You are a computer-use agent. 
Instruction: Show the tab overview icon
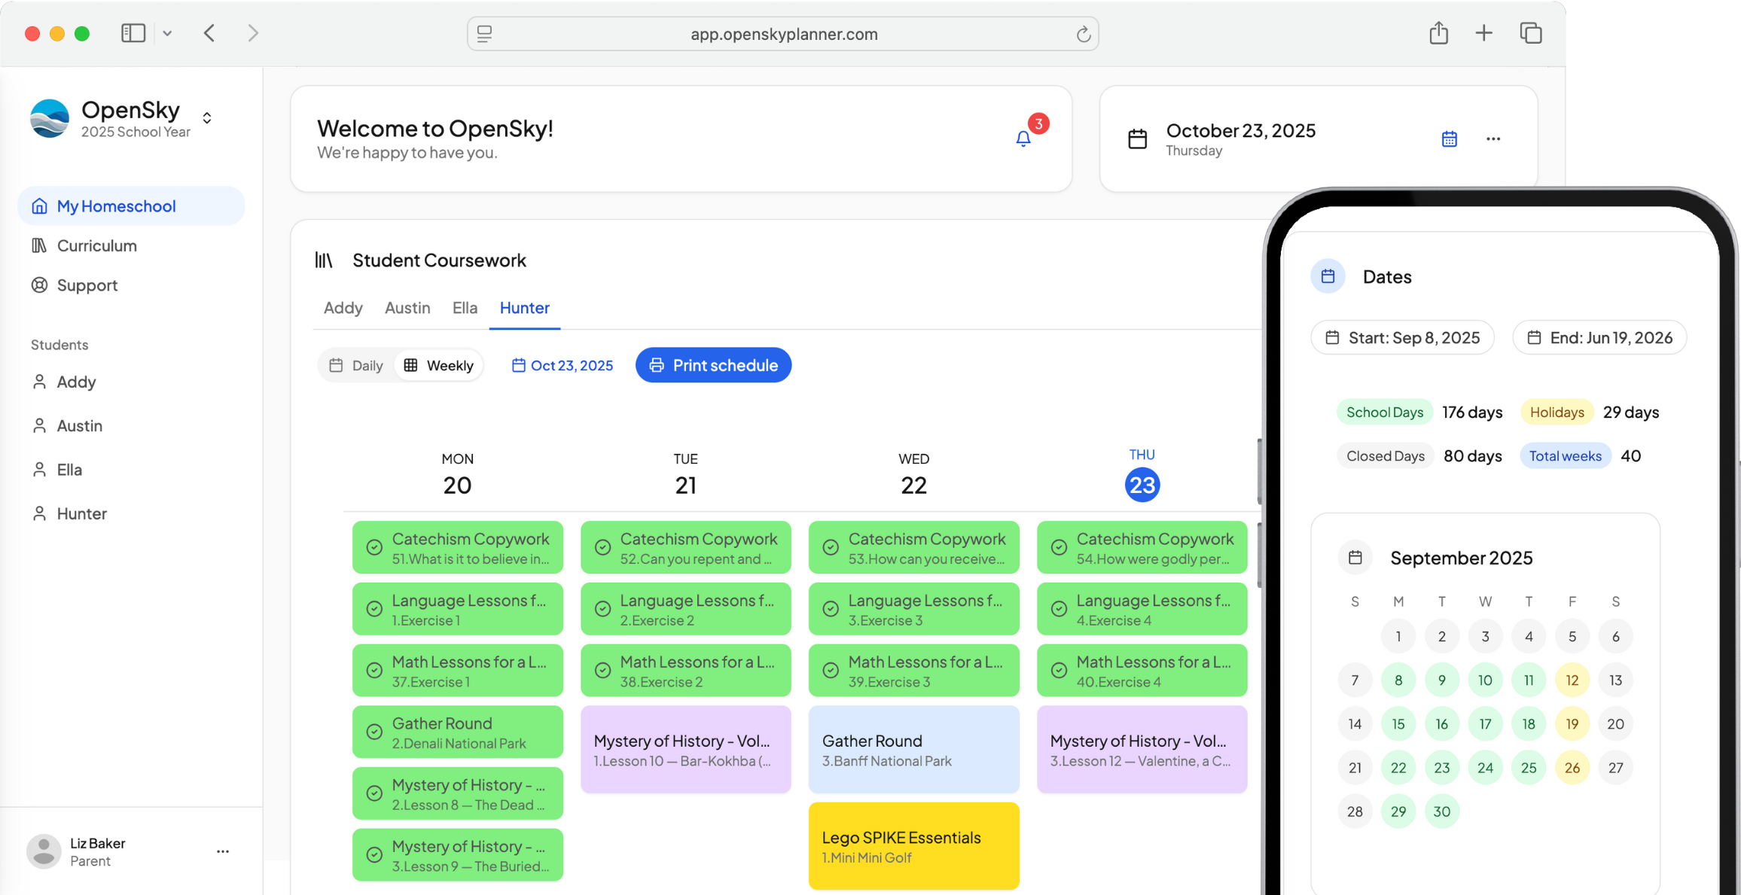tap(1530, 33)
